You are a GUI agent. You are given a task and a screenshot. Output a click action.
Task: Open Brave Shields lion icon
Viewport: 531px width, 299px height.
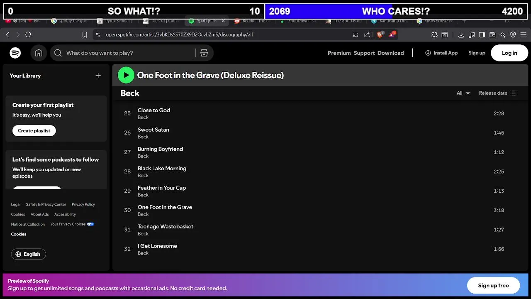click(x=380, y=35)
